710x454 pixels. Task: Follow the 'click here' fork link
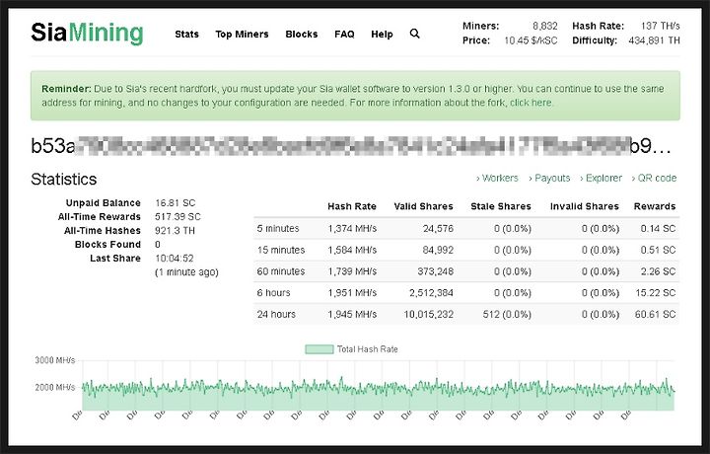click(x=531, y=103)
